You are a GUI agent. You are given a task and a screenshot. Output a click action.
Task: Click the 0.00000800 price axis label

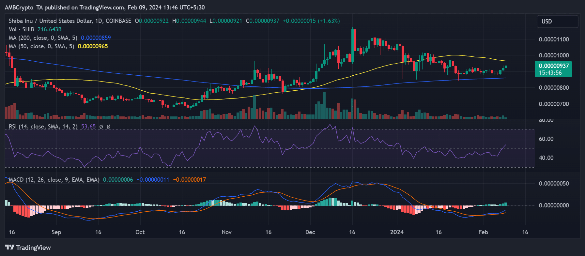tap(554, 88)
